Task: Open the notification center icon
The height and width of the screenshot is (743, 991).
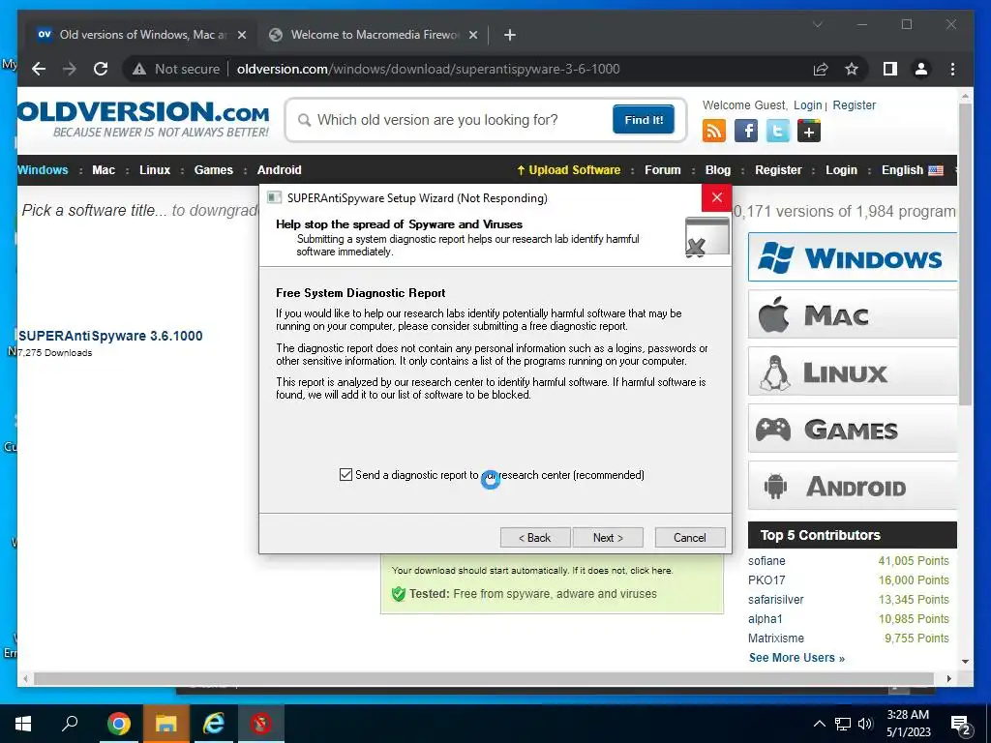Action: coord(960,726)
